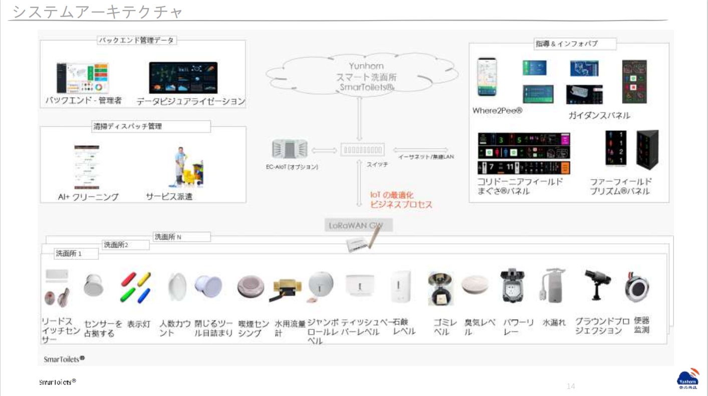Viewport: 708px width, 396px height.
Task: Click the colored indicator lights image
Action: [135, 287]
